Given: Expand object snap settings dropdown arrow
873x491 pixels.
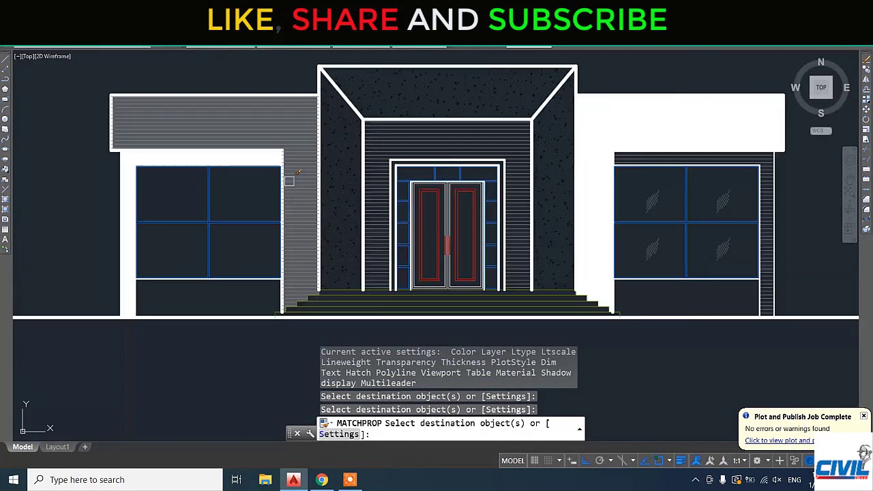Looking at the screenshot, I should [669, 460].
